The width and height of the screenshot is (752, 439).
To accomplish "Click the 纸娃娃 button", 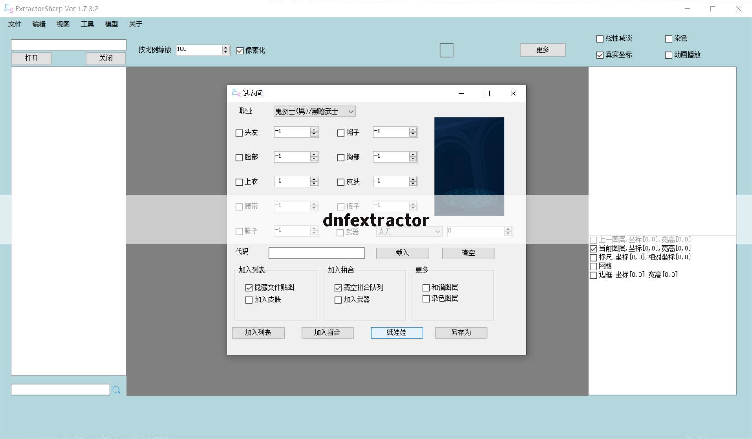I will (x=397, y=333).
